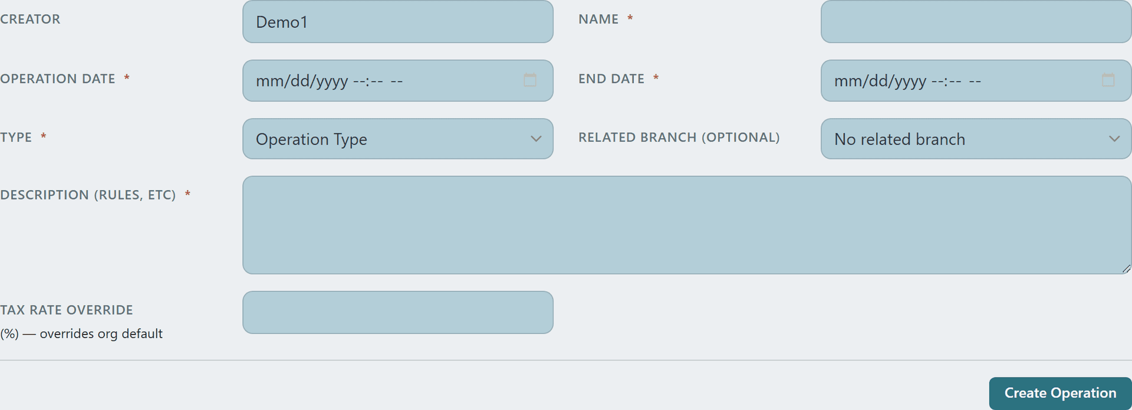
Task: Click the "TYPE" field label
Action: pos(16,137)
